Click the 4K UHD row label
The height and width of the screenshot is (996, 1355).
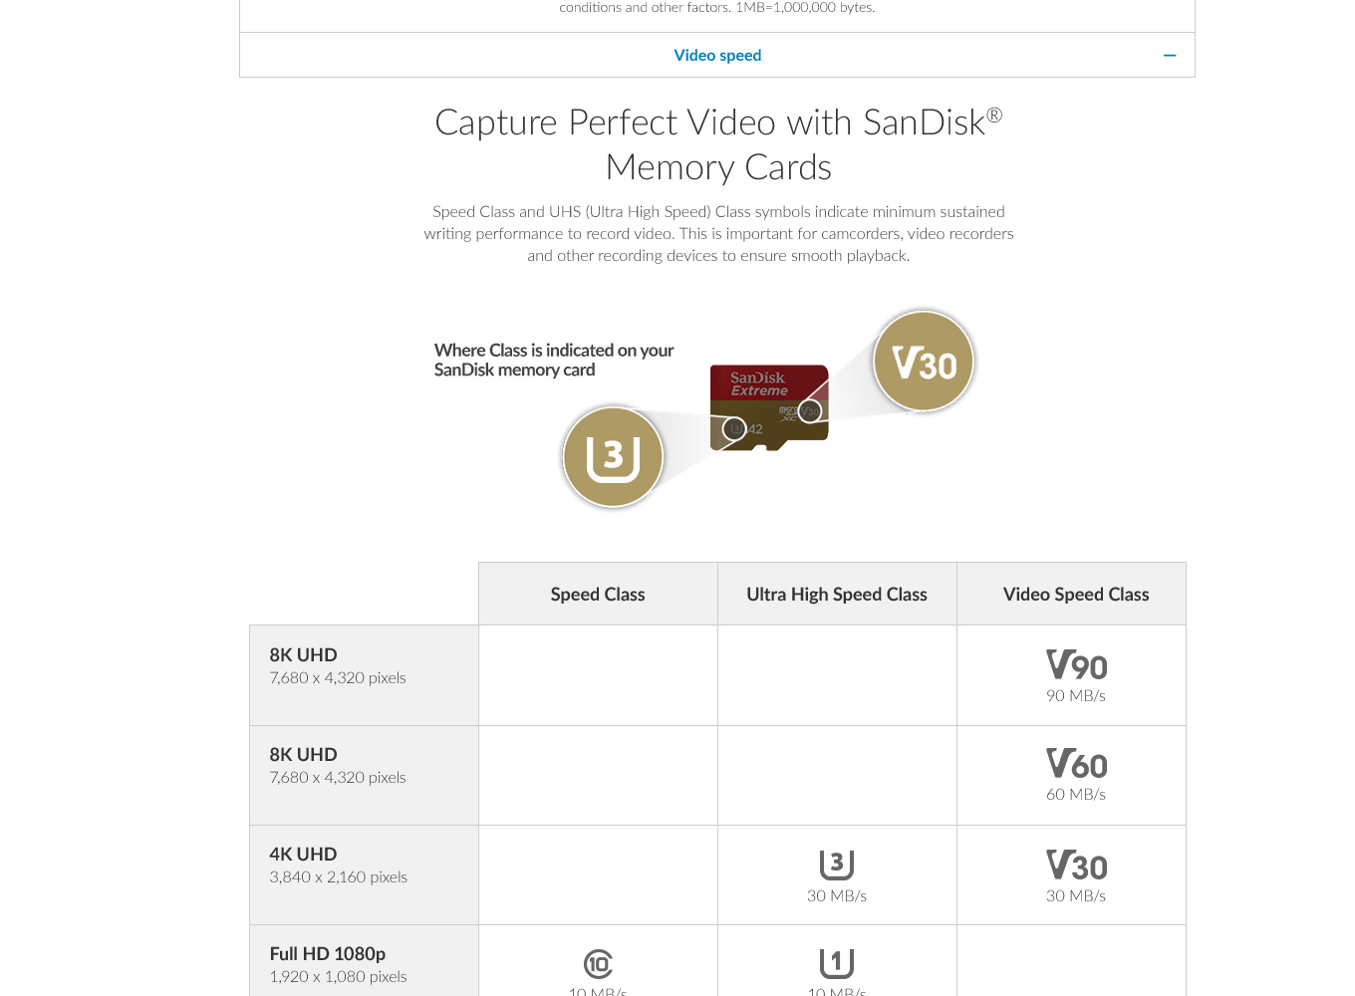coord(303,854)
